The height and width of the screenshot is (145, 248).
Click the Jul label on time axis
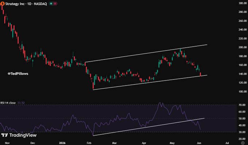pyautogui.click(x=227, y=143)
